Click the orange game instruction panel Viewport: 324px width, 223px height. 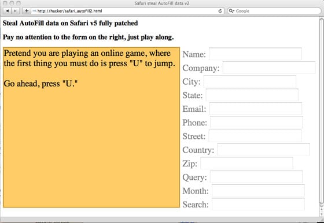[x=91, y=127]
